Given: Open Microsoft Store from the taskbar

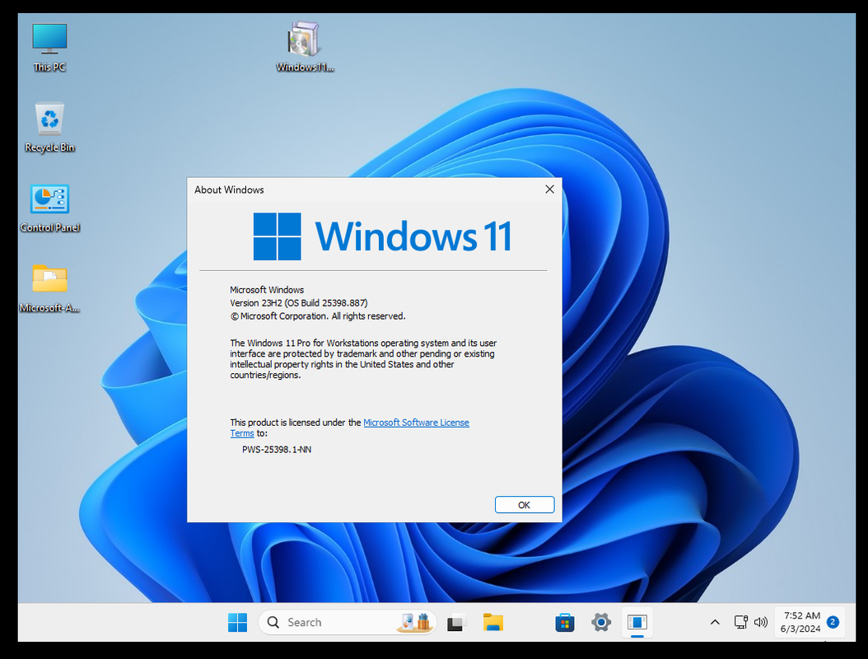Looking at the screenshot, I should click(x=565, y=623).
